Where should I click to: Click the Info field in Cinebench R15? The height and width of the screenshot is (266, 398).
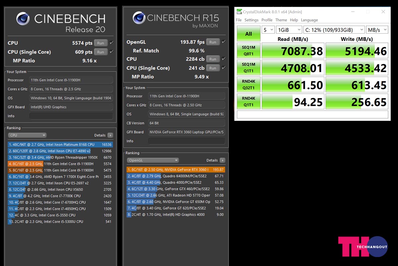(186, 141)
